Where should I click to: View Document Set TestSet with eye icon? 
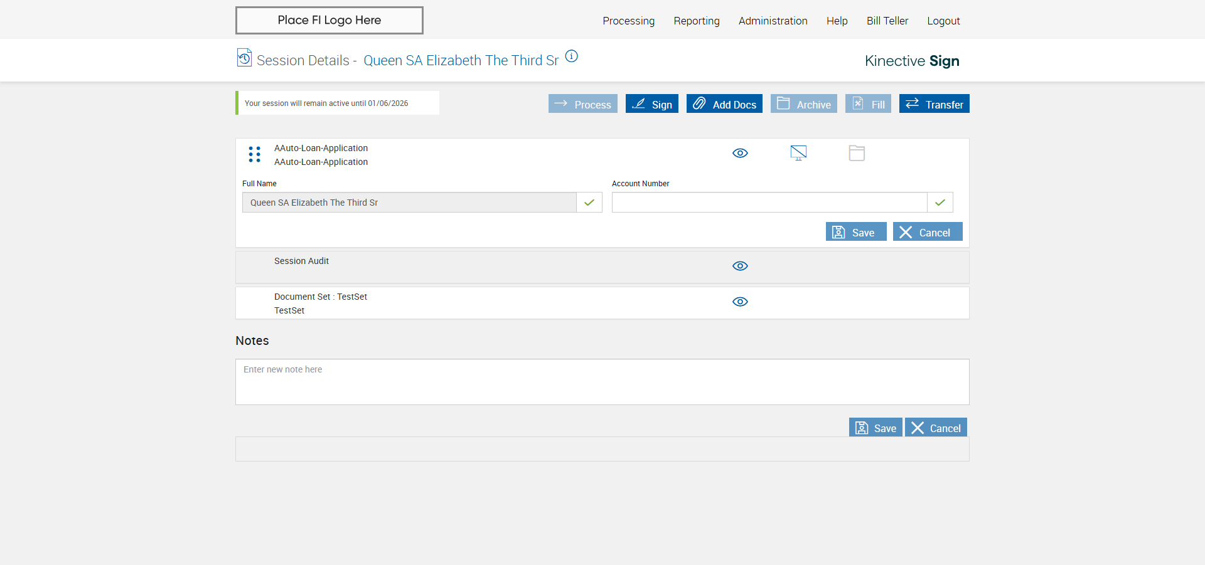[740, 302]
